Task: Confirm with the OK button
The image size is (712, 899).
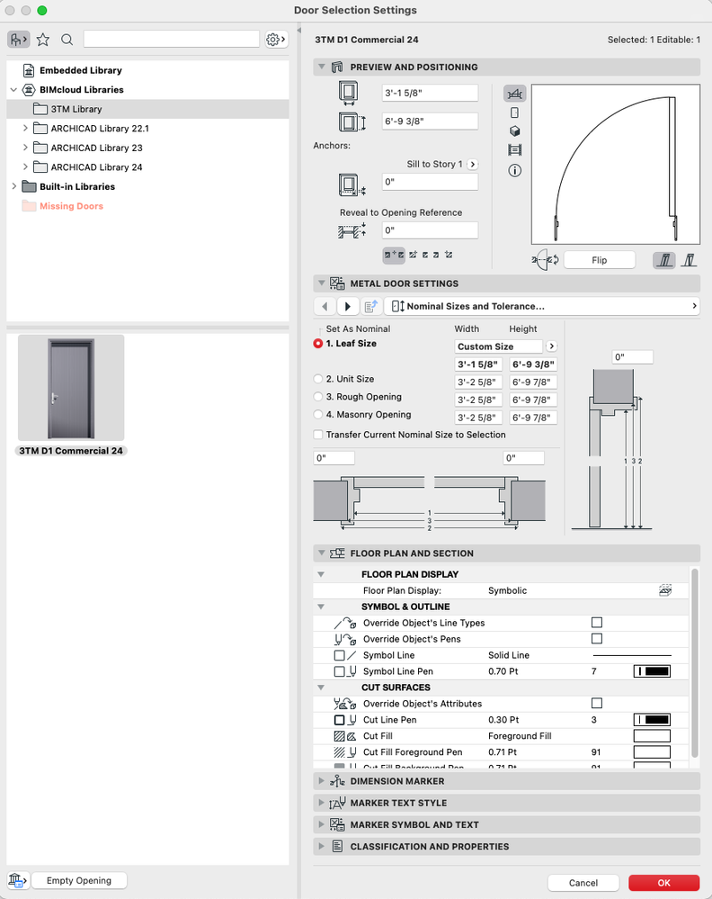Action: point(663,883)
